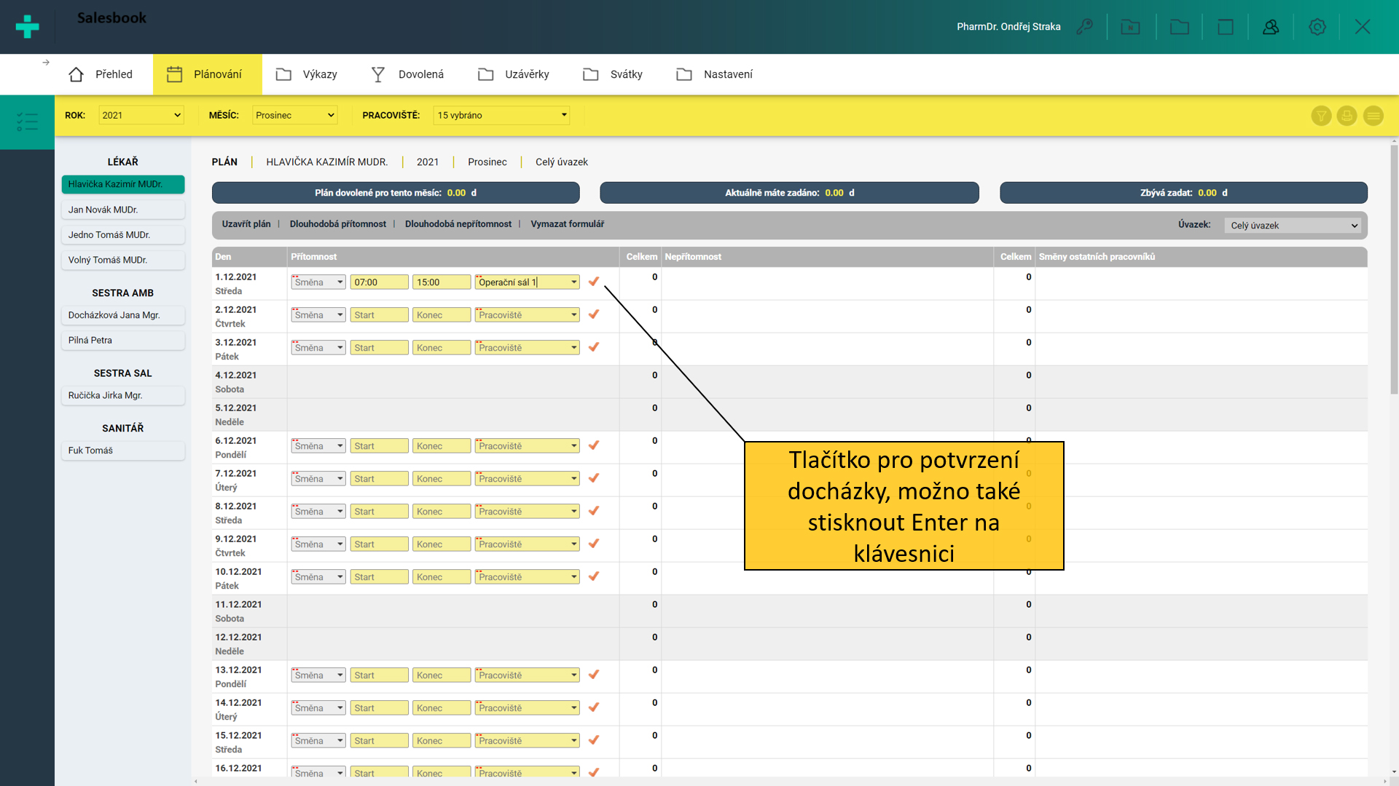Open the Úvazek Celý úvazek dropdown
The image size is (1399, 786).
(x=1293, y=226)
